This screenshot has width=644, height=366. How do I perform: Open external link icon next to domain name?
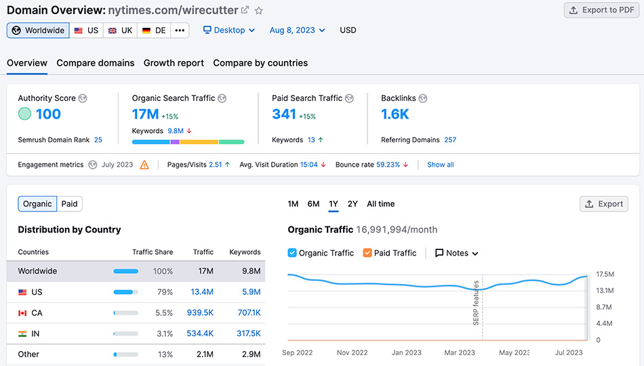(x=245, y=10)
